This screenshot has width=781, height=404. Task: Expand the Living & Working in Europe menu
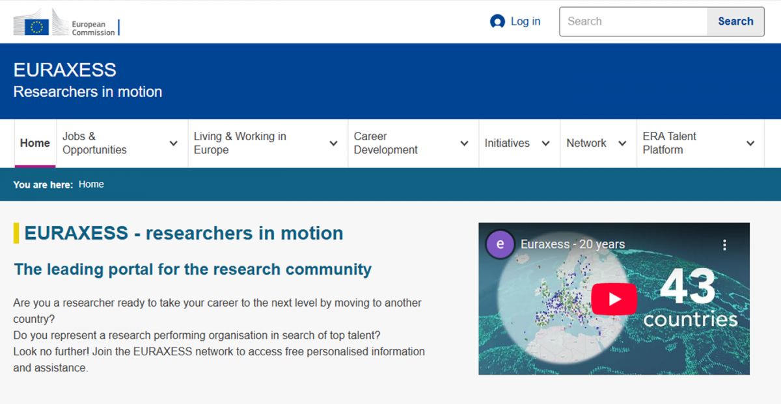tap(333, 143)
